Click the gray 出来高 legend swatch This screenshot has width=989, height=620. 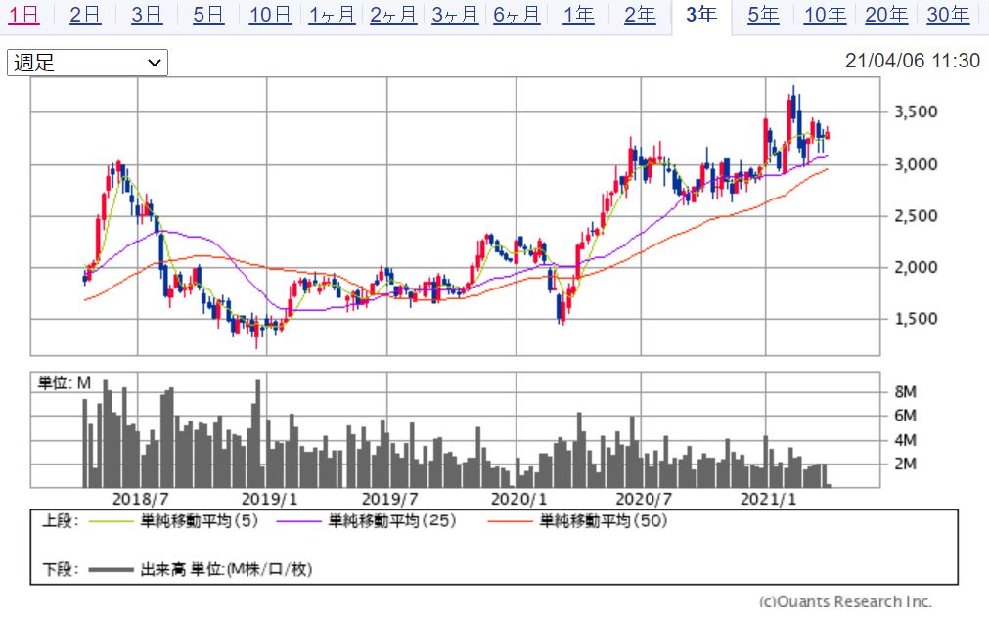click(x=111, y=569)
